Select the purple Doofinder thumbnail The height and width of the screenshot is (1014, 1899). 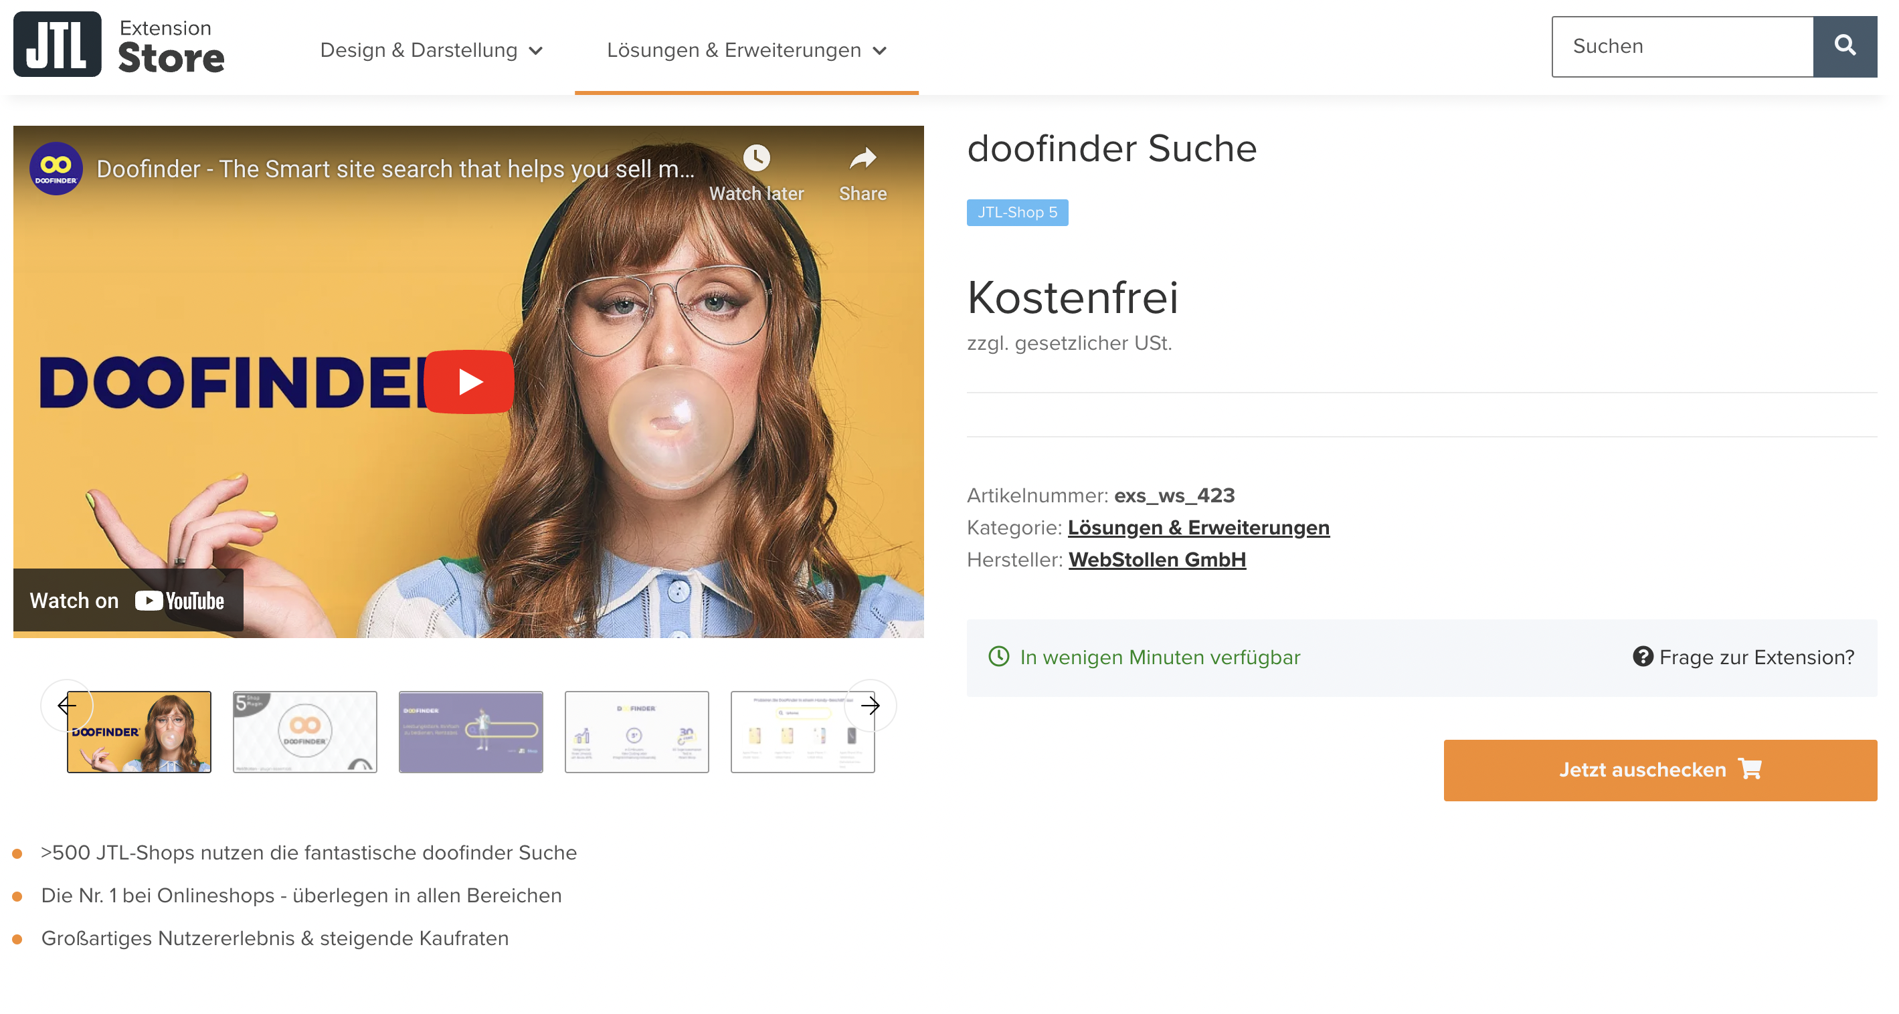471,732
